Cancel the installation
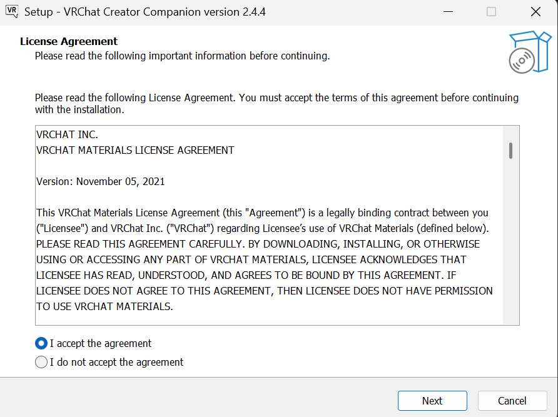 pos(512,401)
